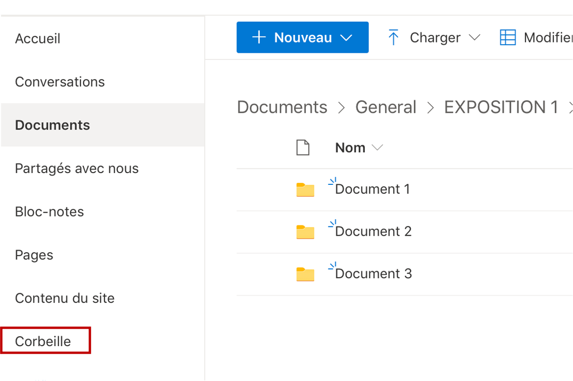Open the Nom column sort dropdown
Viewport: 573px width, 381px height.
(x=377, y=148)
